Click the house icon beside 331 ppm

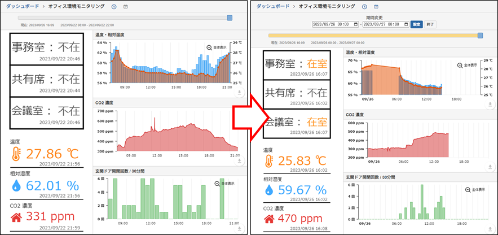(x=16, y=217)
